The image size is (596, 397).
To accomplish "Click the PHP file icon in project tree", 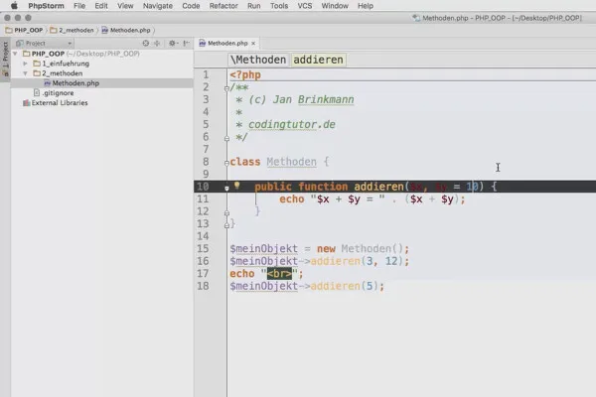I will click(x=47, y=82).
